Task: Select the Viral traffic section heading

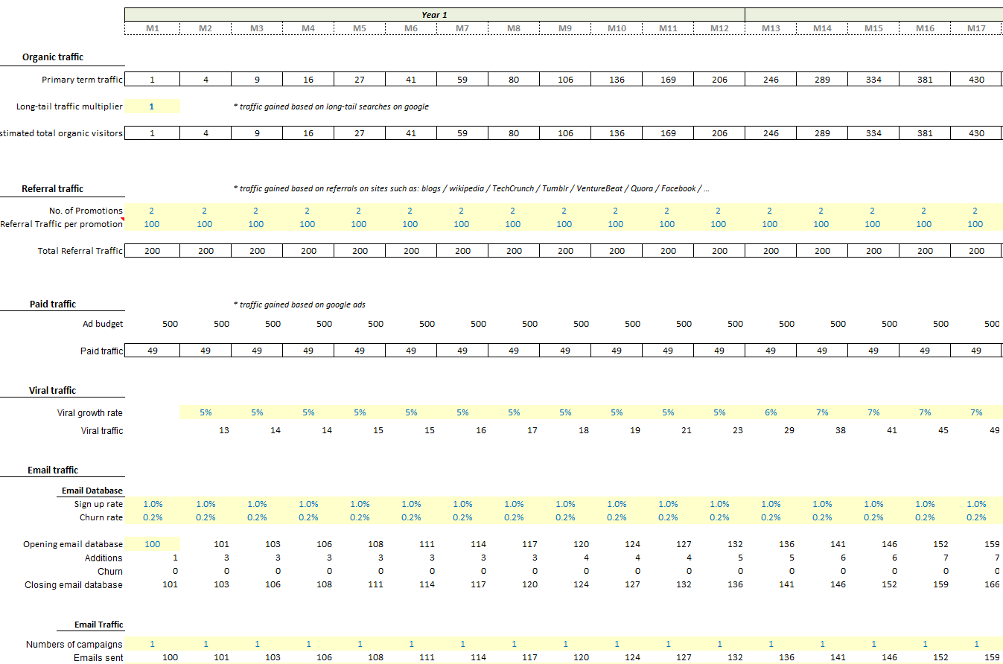Action: pos(53,390)
